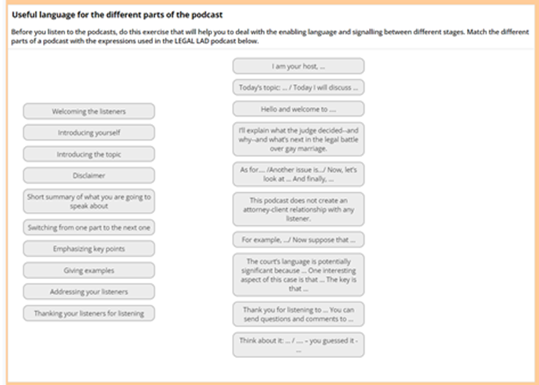The image size is (539, 385).
Task: Pick the attorney-client relationship expression box
Action: pos(298,209)
